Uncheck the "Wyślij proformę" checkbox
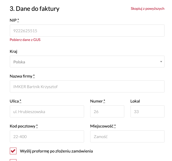 tap(13, 151)
